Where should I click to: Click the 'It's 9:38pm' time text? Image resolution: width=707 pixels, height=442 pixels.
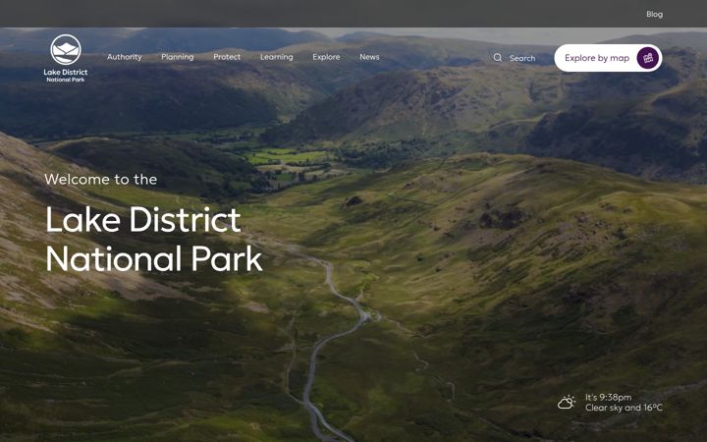coord(608,397)
